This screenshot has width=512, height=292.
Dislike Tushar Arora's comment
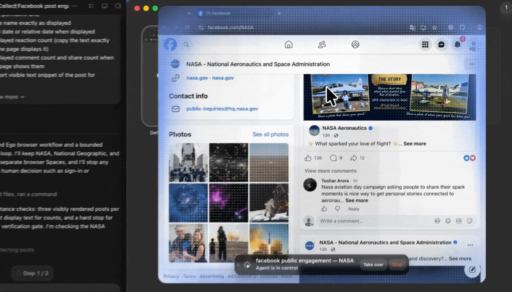(337, 209)
